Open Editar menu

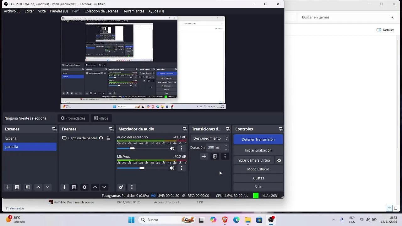pos(29,11)
